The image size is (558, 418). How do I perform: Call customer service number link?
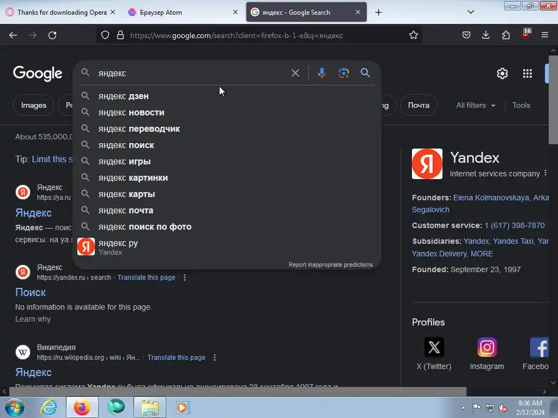click(x=514, y=225)
